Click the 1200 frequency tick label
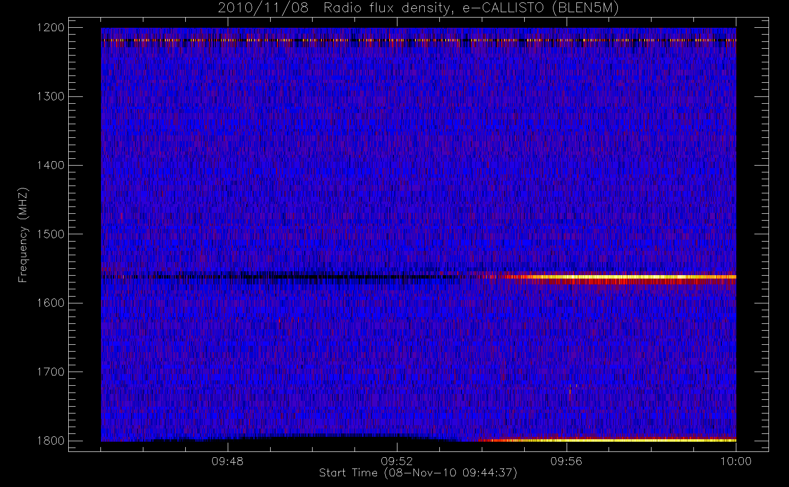The image size is (789, 487). coord(50,28)
